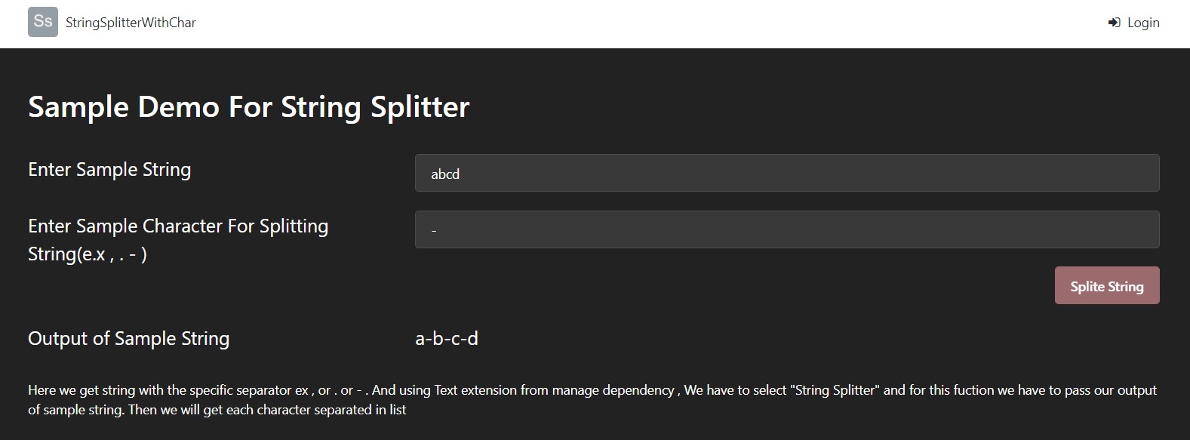Click the a-b-c-d output result

447,339
